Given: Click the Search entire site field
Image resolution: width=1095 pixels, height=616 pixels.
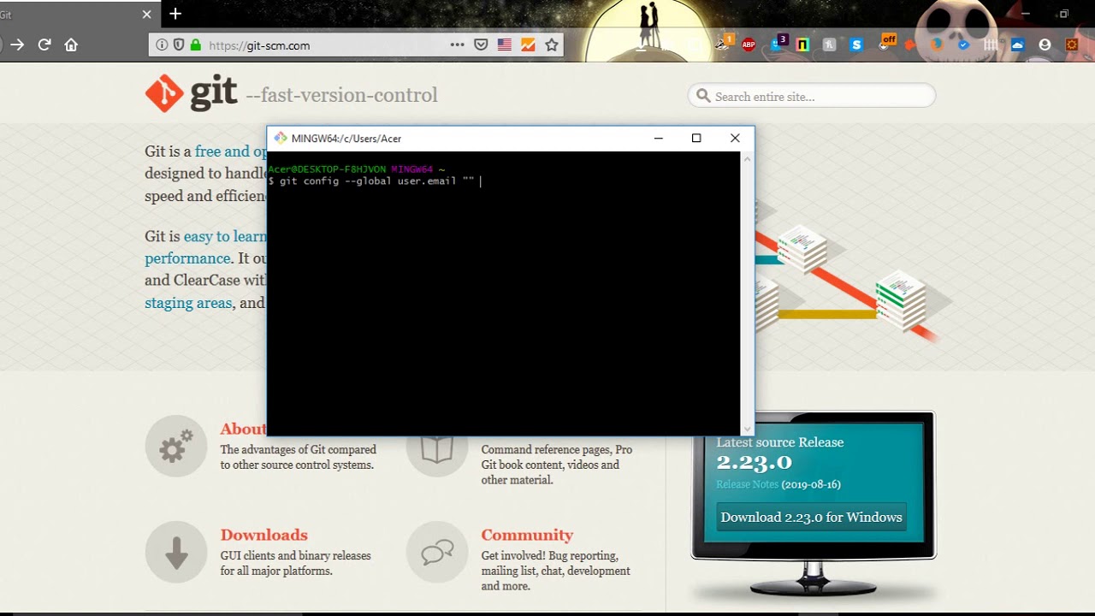Looking at the screenshot, I should [812, 96].
